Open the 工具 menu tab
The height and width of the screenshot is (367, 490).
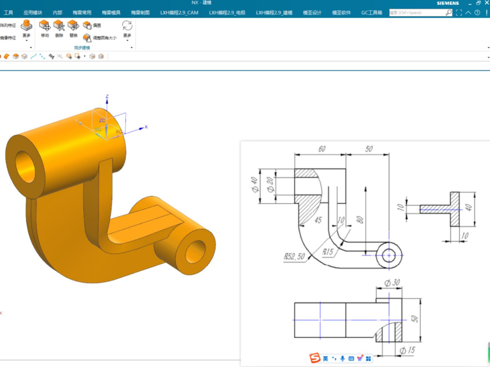click(x=8, y=13)
